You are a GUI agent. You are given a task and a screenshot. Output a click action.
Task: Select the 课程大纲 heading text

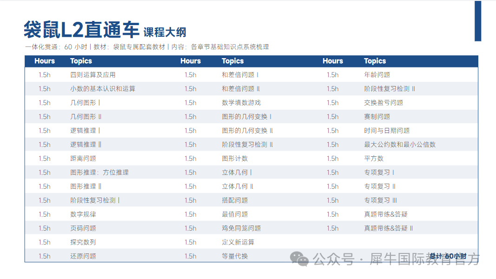point(165,32)
